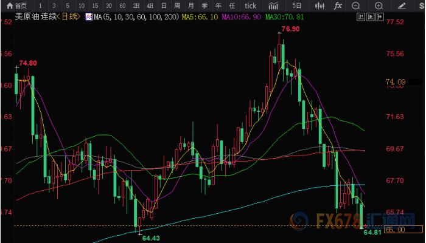Viewport: 426px width, 243px height.
Task: Switch to 30-minute chart
Action: tap(109, 5)
